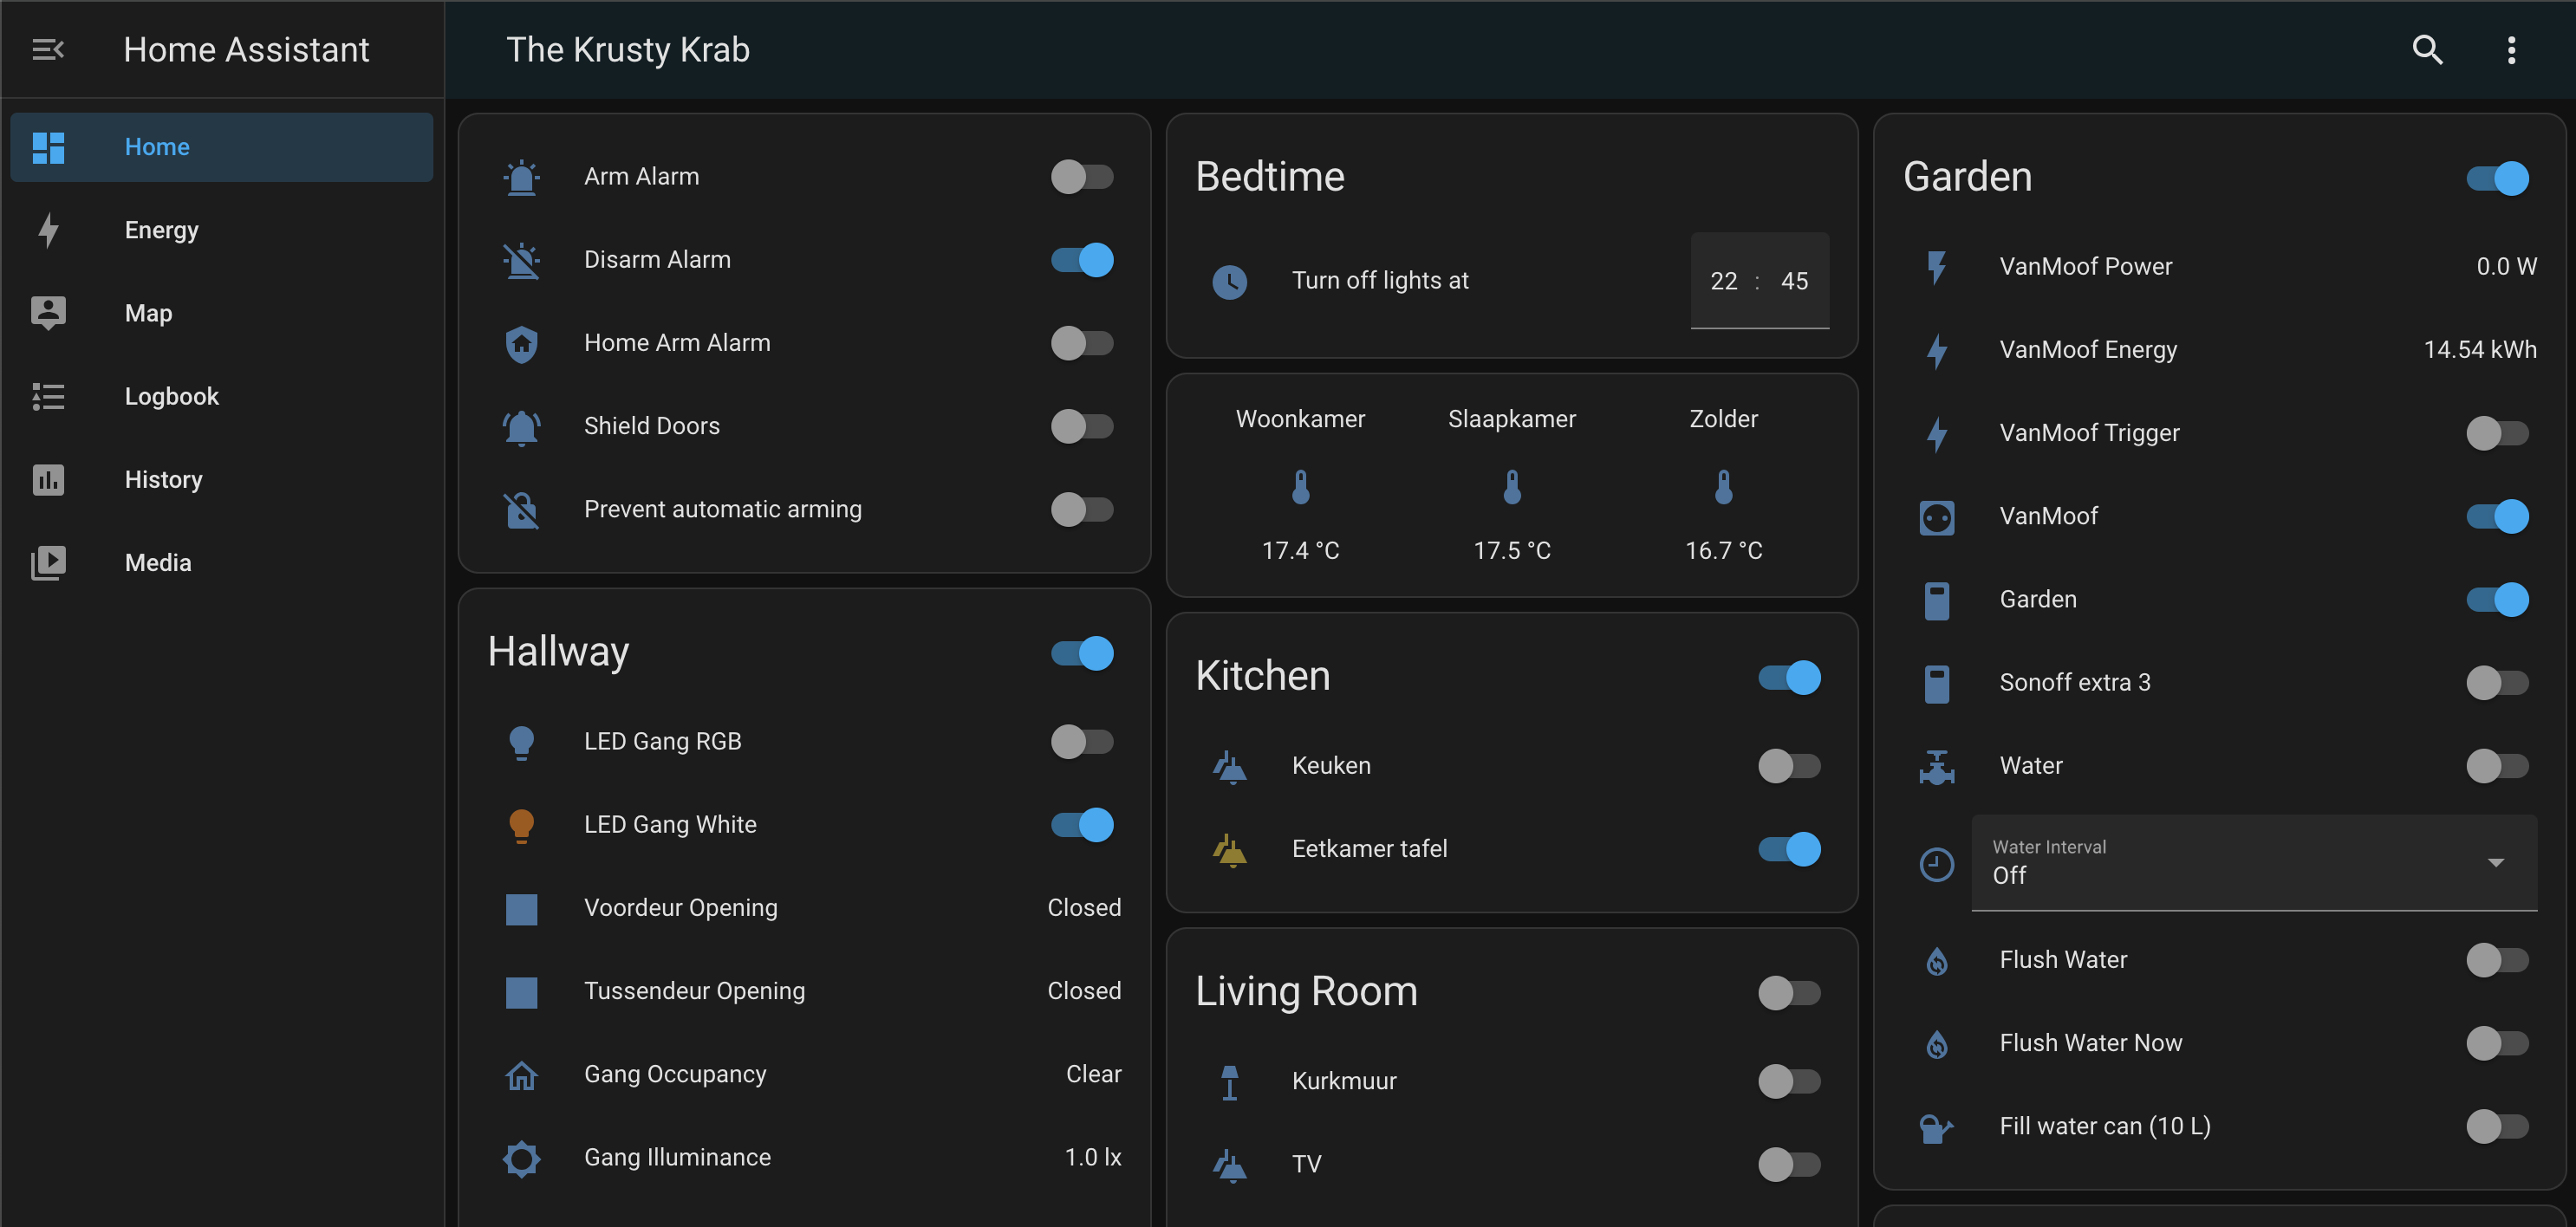Open Gang Illuminance 1.0 lx value
The height and width of the screenshot is (1227, 2576).
(x=1092, y=1158)
